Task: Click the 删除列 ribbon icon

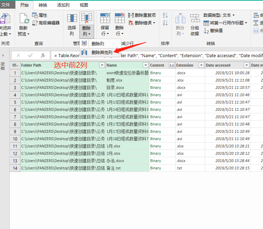Action: coord(86,18)
